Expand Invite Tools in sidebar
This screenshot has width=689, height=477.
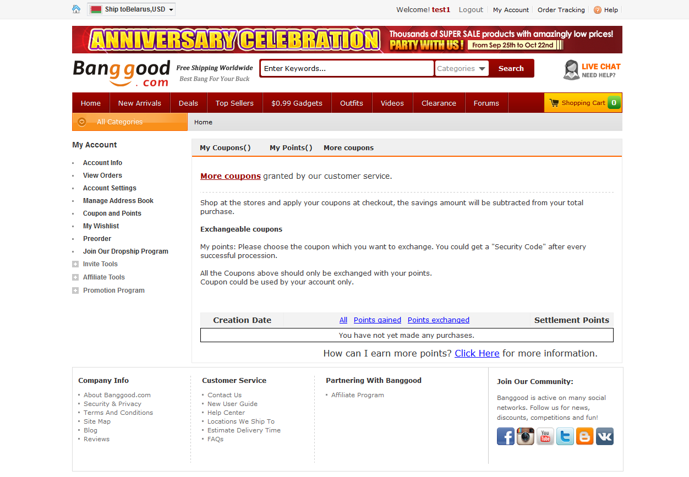(x=100, y=264)
